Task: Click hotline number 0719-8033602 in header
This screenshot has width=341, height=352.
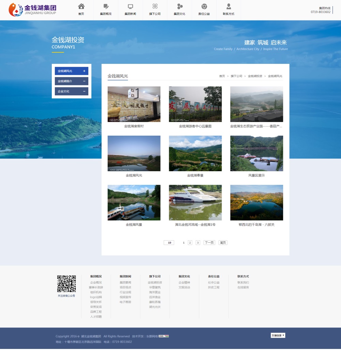Action: 321,12
